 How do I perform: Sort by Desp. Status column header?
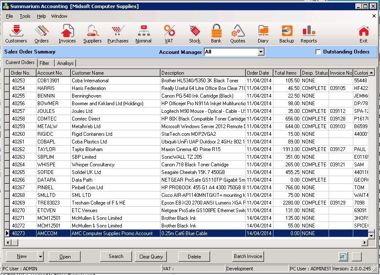click(315, 73)
